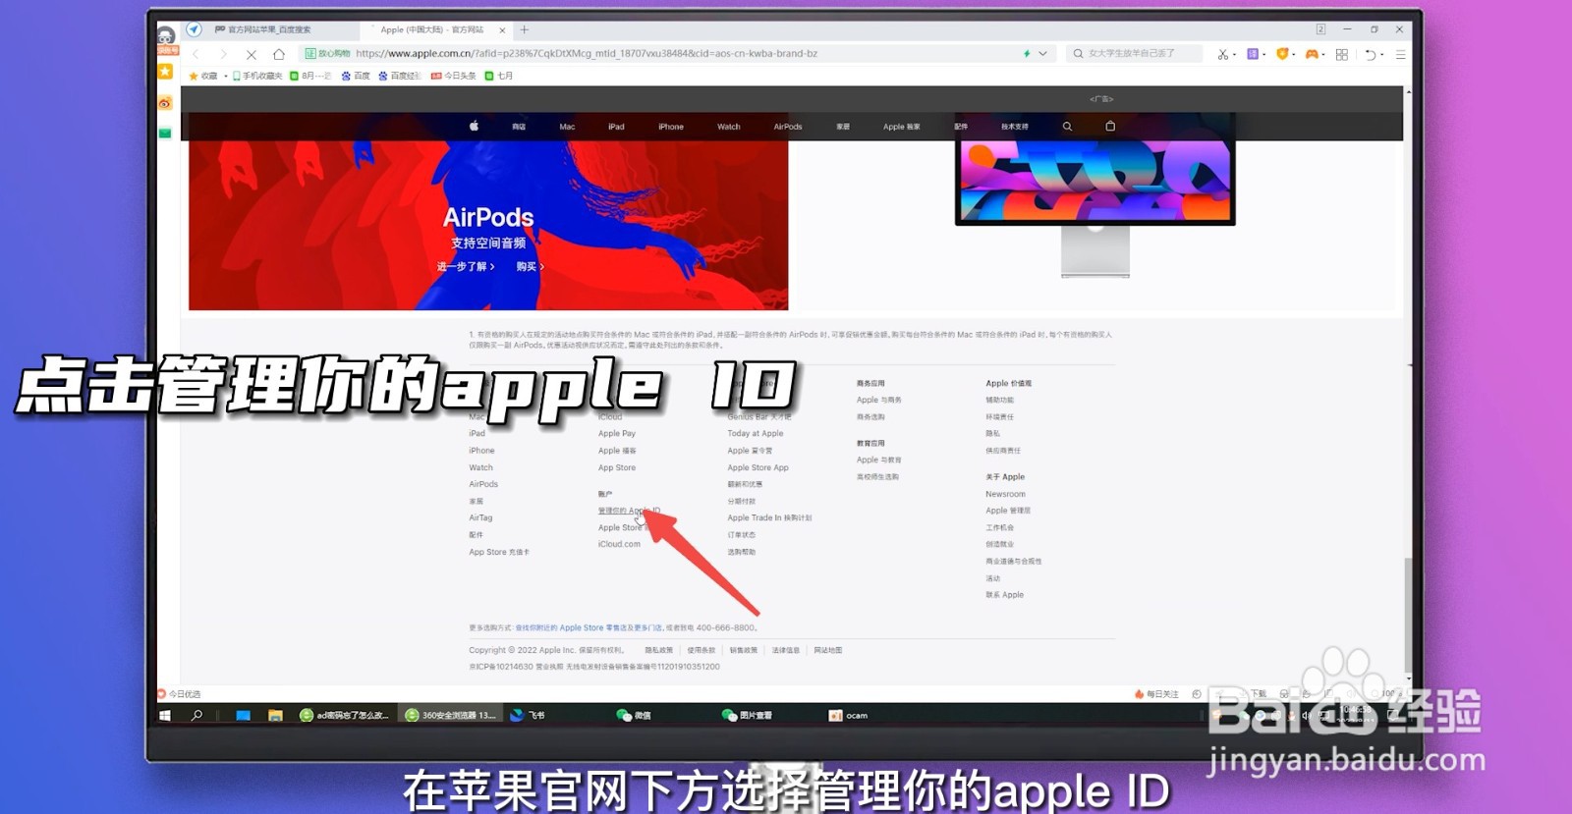This screenshot has height=814, width=1572.
Task: Expand the address bar dropdown arrow
Action: click(1043, 54)
